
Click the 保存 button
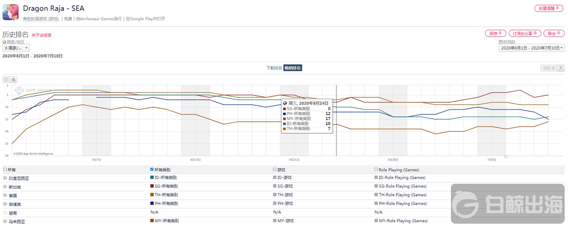tap(496, 33)
